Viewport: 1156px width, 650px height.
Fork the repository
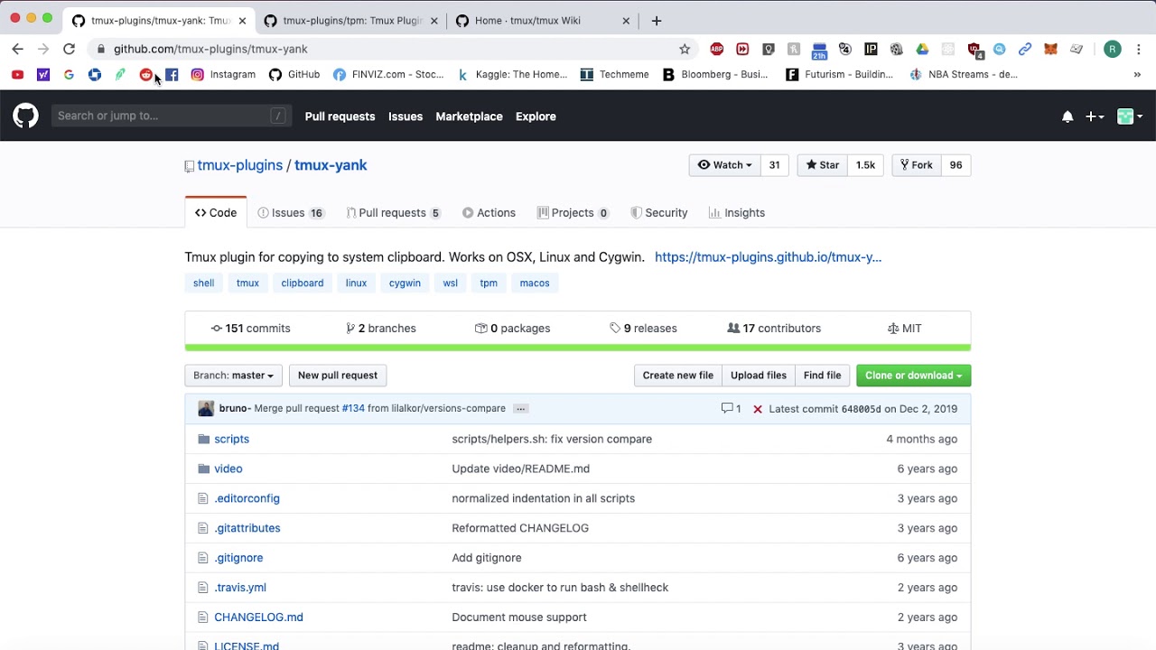point(917,165)
